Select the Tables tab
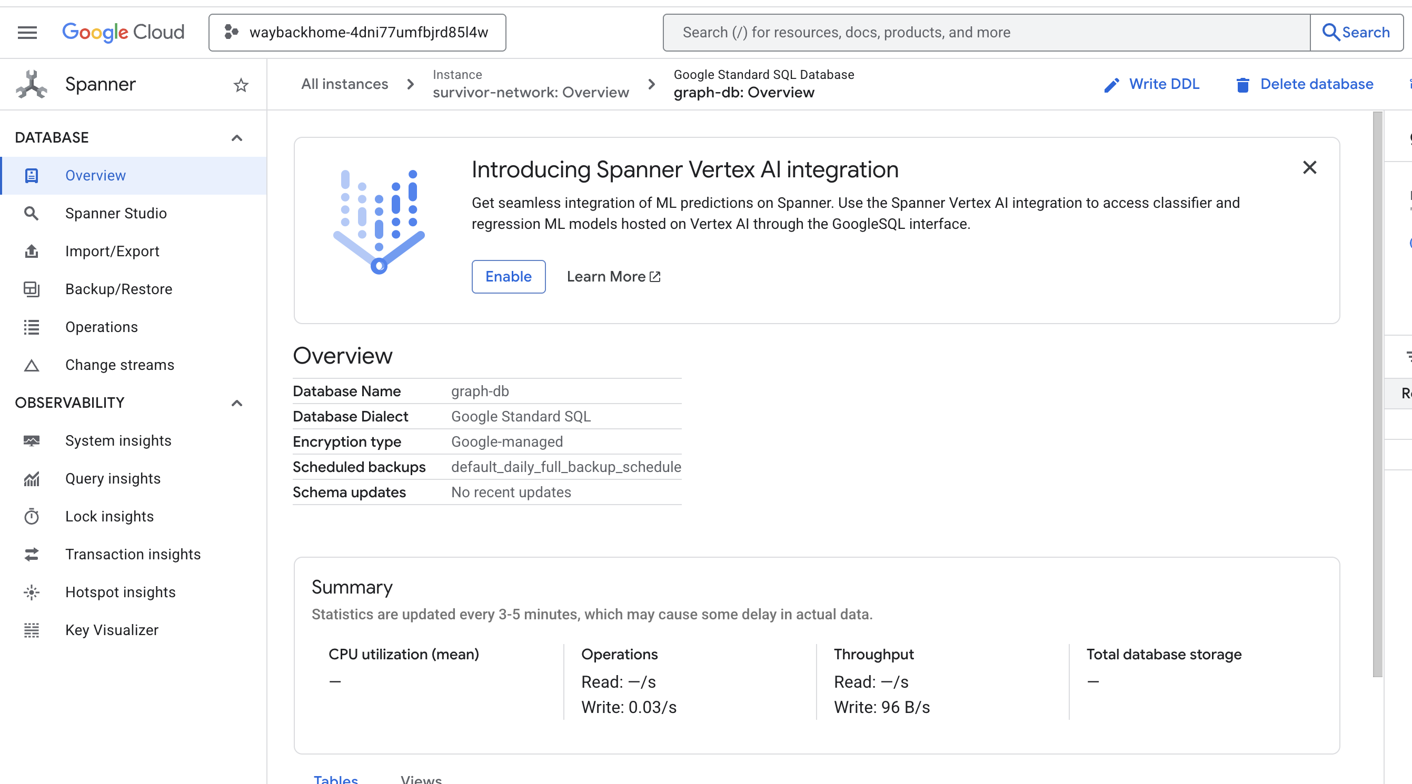The image size is (1412, 784). pyautogui.click(x=335, y=779)
